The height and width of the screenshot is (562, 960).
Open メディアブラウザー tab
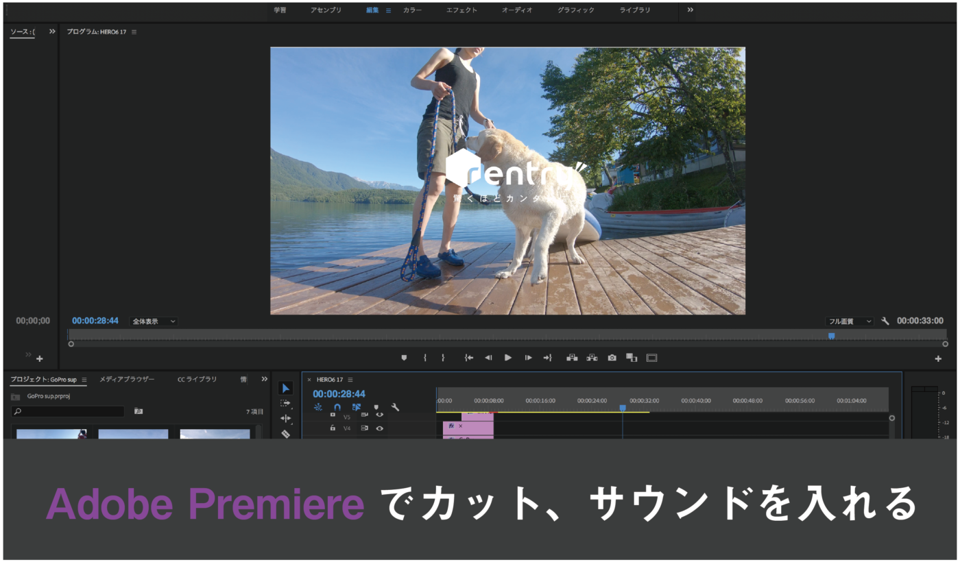coord(127,379)
